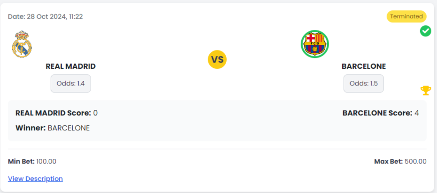Click the gold trophy icon
The width and height of the screenshot is (437, 193).
(x=425, y=90)
